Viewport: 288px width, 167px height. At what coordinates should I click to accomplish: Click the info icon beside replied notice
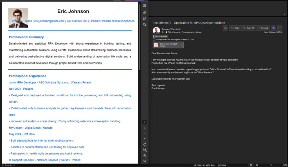point(154,40)
